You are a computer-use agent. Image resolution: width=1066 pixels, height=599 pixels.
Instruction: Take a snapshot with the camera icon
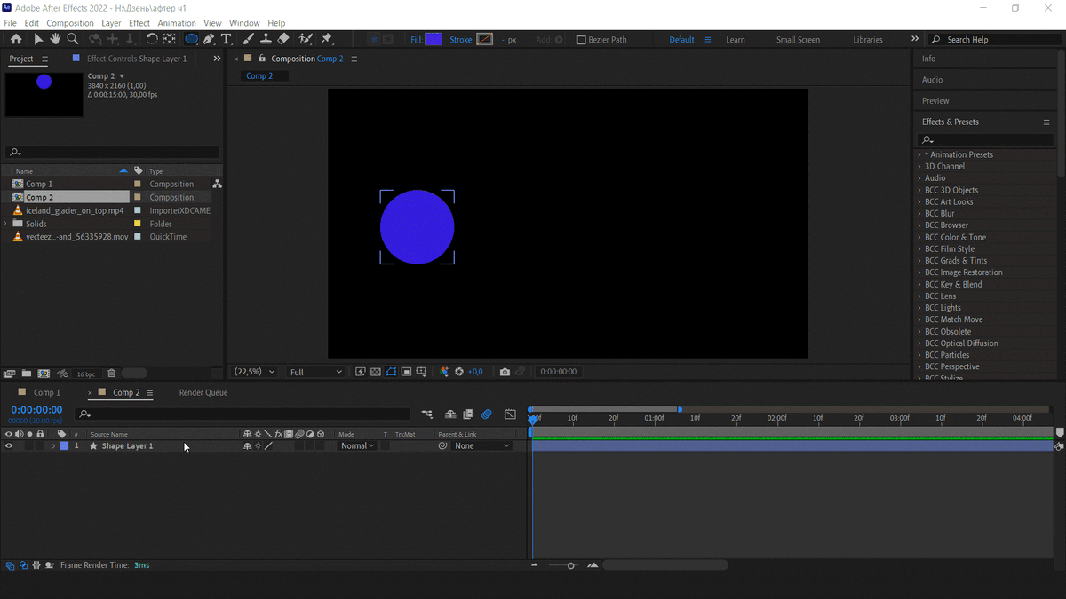(x=505, y=372)
